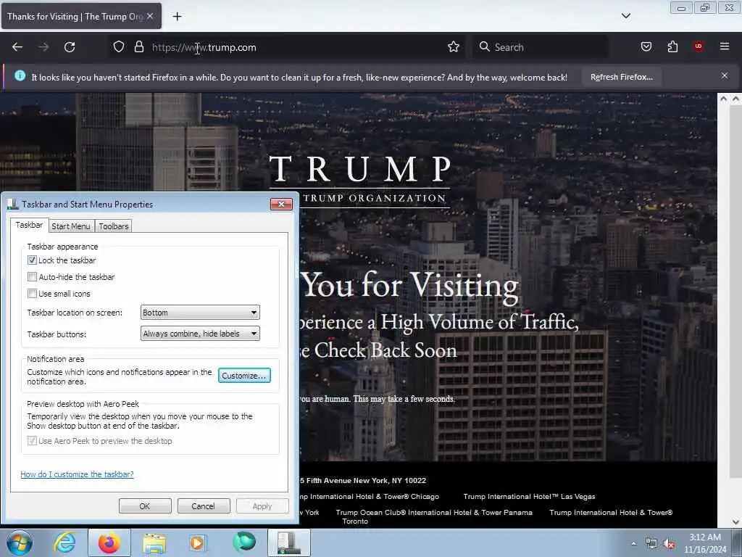Dismiss the Firefox refresh notification bar
Image resolution: width=742 pixels, height=557 pixels.
point(724,75)
